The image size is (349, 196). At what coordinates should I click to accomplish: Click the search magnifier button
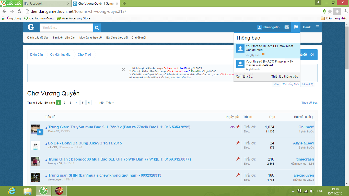(97, 28)
